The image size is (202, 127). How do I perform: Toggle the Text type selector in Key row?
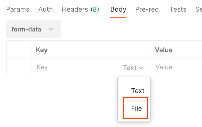point(133,68)
